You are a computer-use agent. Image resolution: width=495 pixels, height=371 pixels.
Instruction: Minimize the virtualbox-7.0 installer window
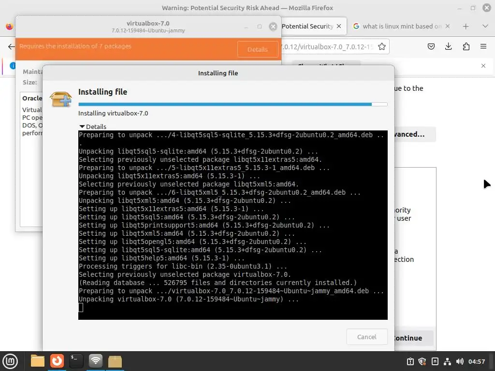(x=246, y=27)
